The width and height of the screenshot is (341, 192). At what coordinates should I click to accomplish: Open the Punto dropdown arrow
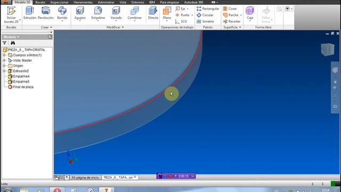coord(192,15)
